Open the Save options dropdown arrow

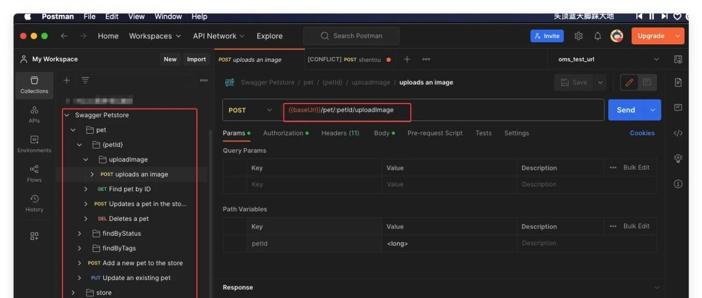600,83
